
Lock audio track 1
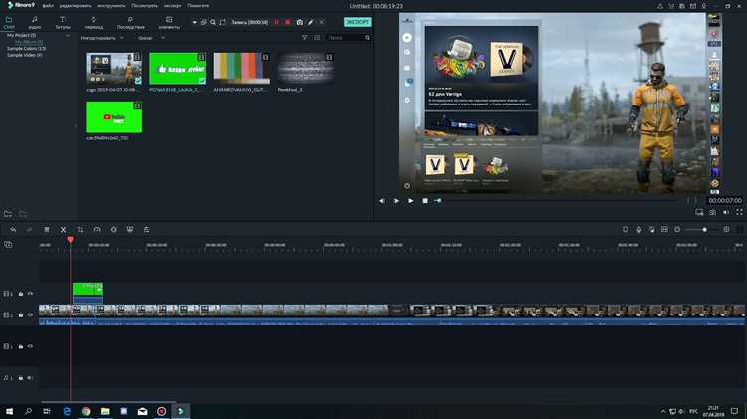pyautogui.click(x=21, y=378)
